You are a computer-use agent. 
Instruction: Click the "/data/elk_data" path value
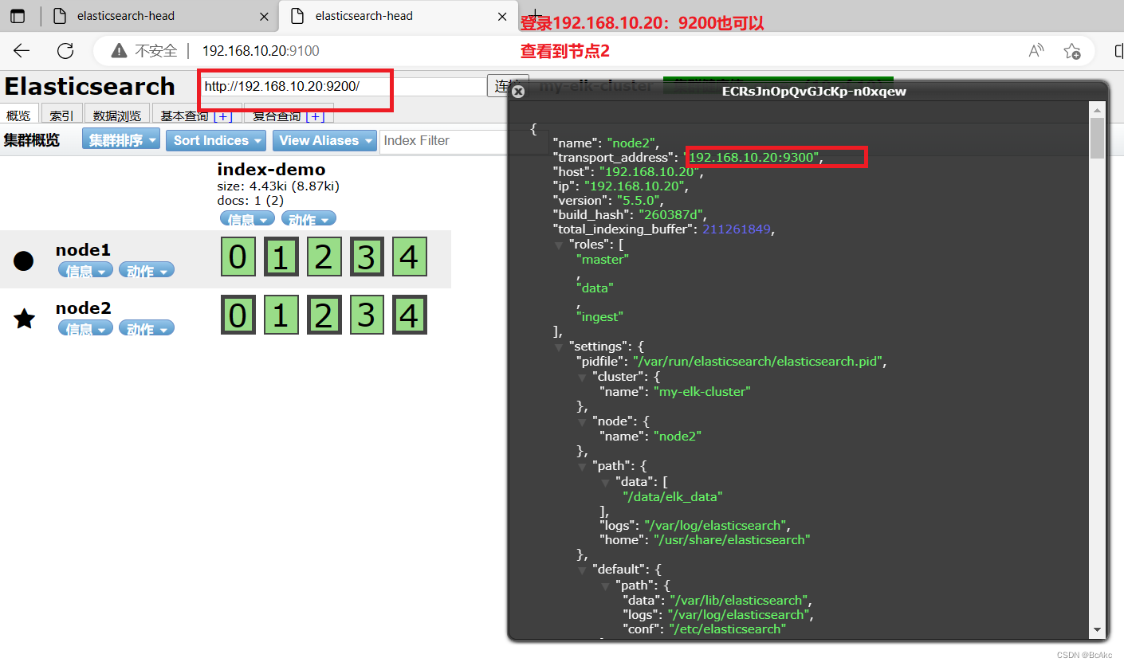click(674, 497)
